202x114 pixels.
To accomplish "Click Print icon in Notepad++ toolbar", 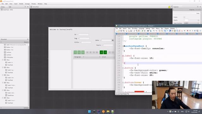I will click(131, 31).
